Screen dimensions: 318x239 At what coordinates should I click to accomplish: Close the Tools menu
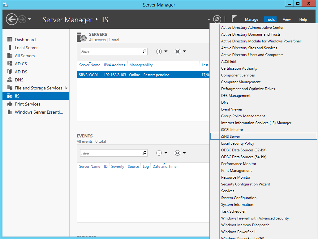(270, 20)
